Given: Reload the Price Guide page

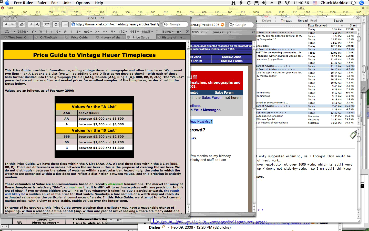Looking at the screenshot, I should click(56, 24).
